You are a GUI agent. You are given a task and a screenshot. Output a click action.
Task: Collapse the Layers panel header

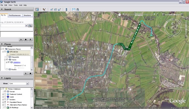click(x=17, y=78)
